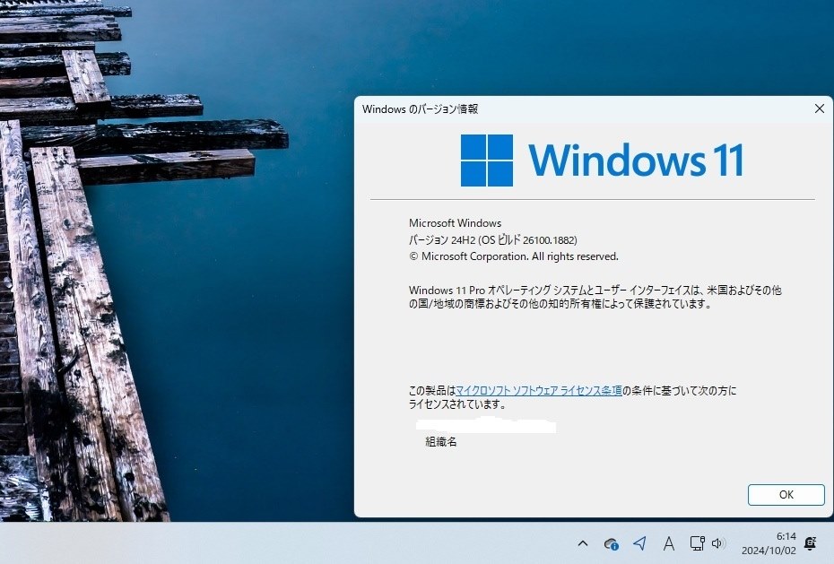Click the 'Microsoft Windows' text line
The width and height of the screenshot is (834, 564).
[455, 223]
